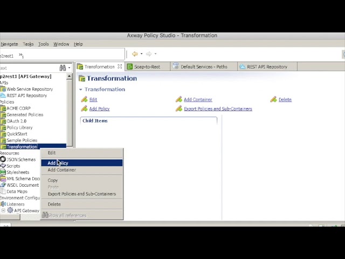The height and width of the screenshot is (259, 345).
Task: Click the back navigation arrow icon
Action: coord(135,54)
